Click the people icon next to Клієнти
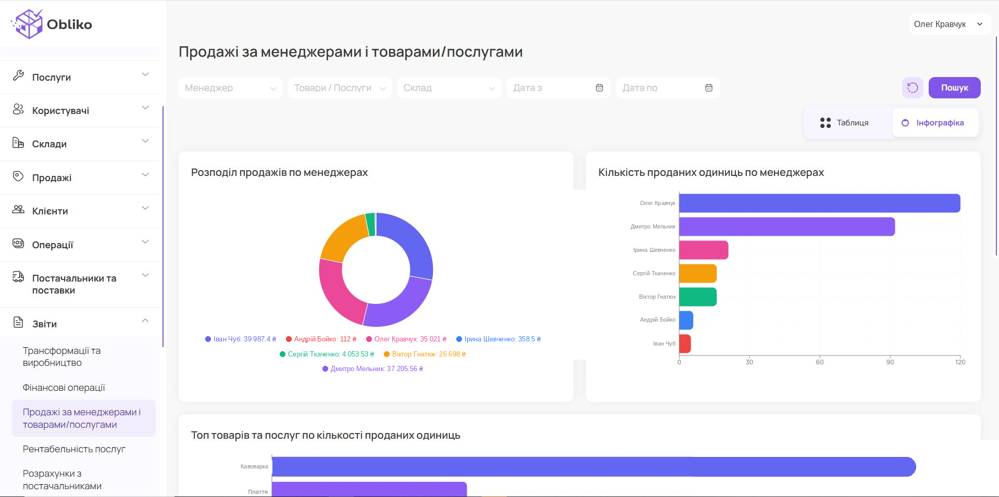 coord(18,209)
